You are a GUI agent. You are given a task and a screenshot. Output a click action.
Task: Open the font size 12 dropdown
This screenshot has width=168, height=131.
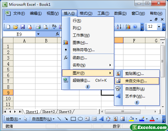pos(159,27)
